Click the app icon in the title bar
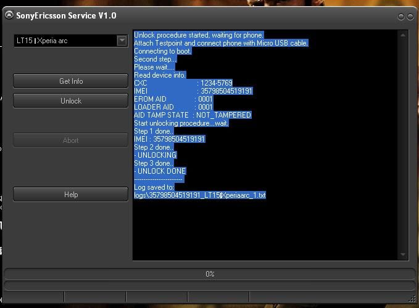 9,15
